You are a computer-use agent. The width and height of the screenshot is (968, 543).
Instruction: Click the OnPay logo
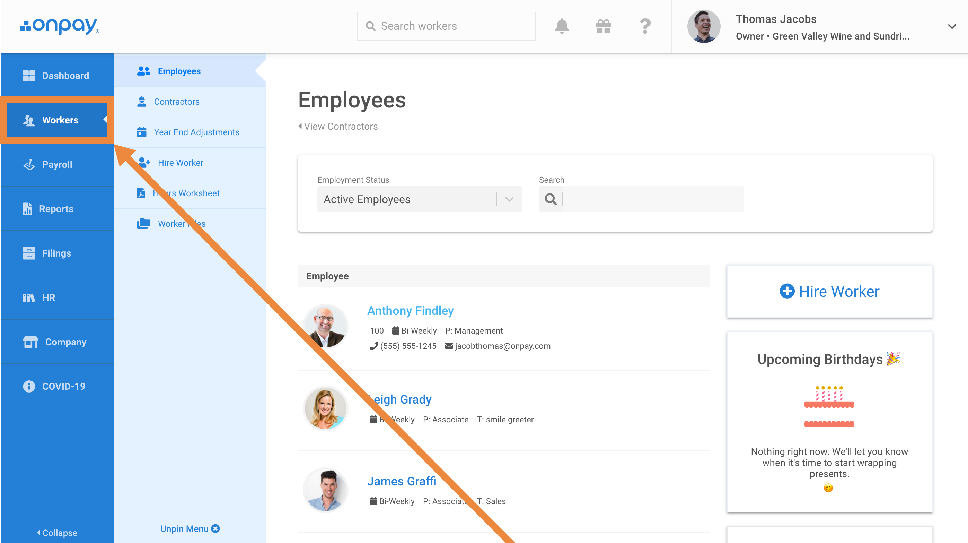pos(59,26)
